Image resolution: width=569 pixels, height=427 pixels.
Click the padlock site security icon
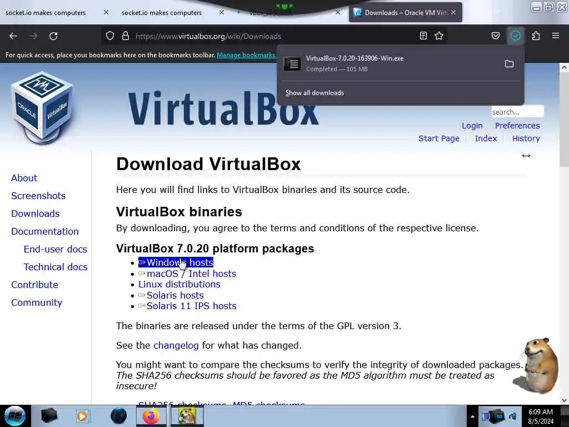[x=125, y=36]
